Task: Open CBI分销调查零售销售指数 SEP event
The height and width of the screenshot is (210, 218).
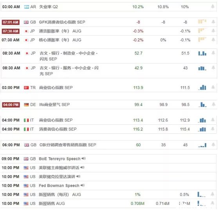Action: pos(68,145)
